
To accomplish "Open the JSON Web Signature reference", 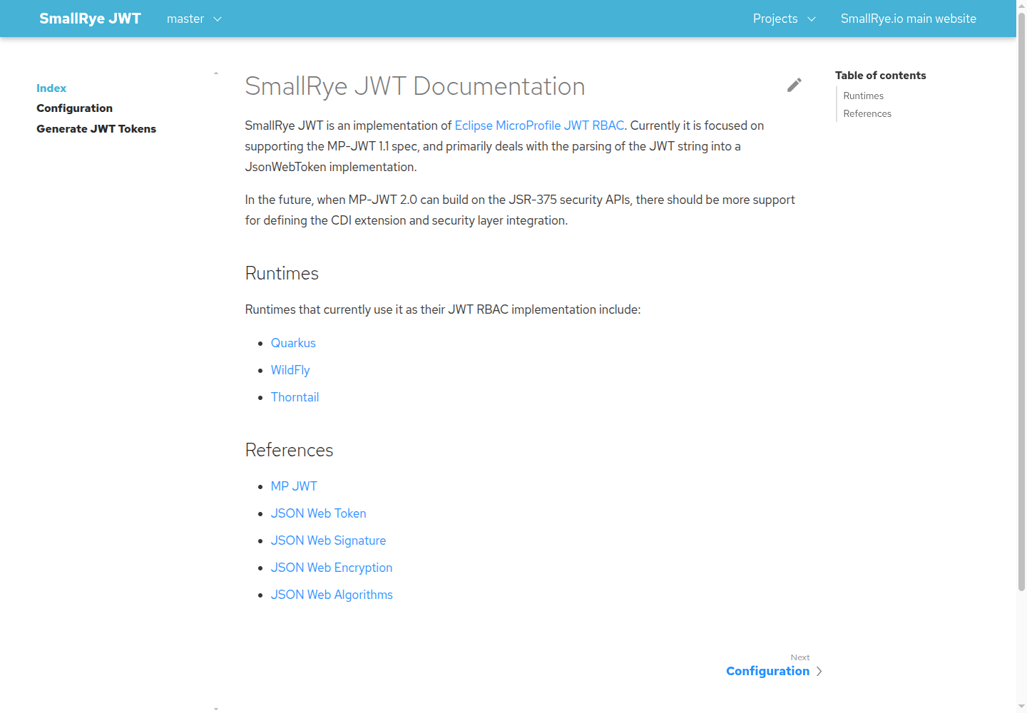I will point(328,540).
